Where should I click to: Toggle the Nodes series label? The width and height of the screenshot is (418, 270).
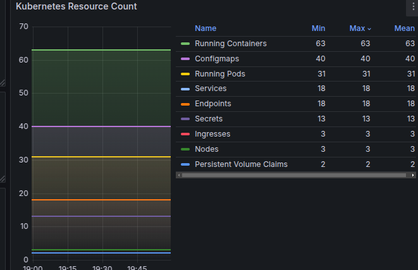coord(207,149)
